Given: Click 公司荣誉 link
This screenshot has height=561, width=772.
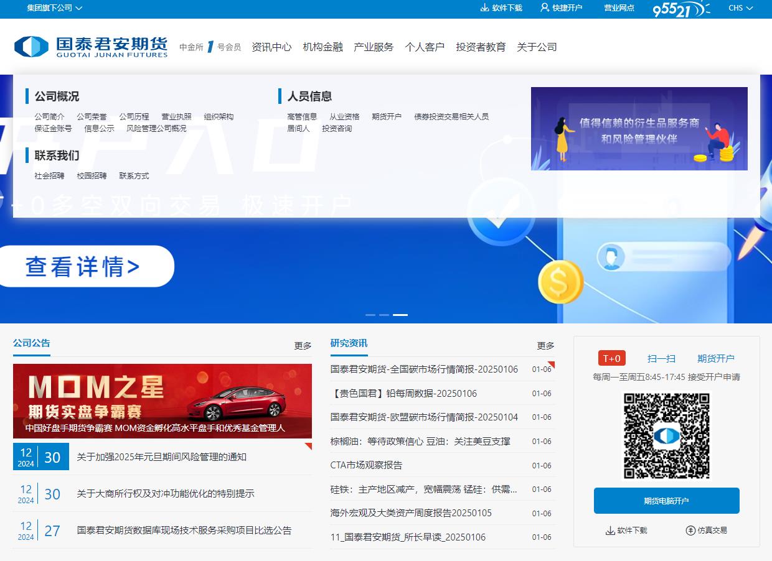Looking at the screenshot, I should [x=92, y=117].
